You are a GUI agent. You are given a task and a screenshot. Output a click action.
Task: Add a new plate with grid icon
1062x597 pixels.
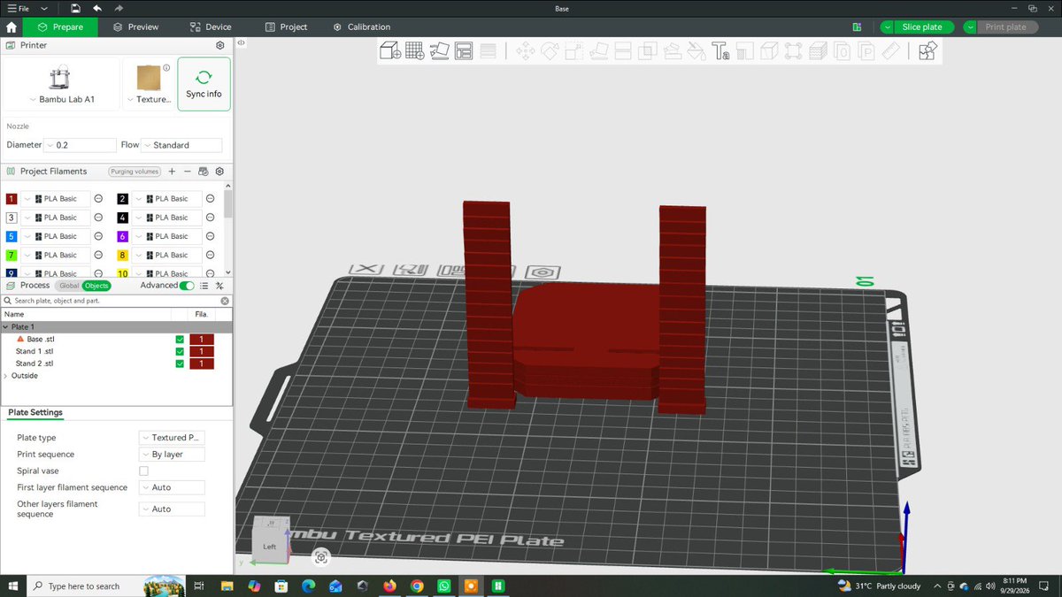click(x=415, y=51)
